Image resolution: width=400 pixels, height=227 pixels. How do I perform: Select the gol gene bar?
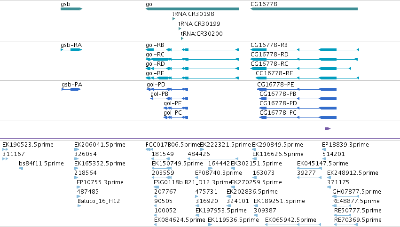tap(192, 9)
